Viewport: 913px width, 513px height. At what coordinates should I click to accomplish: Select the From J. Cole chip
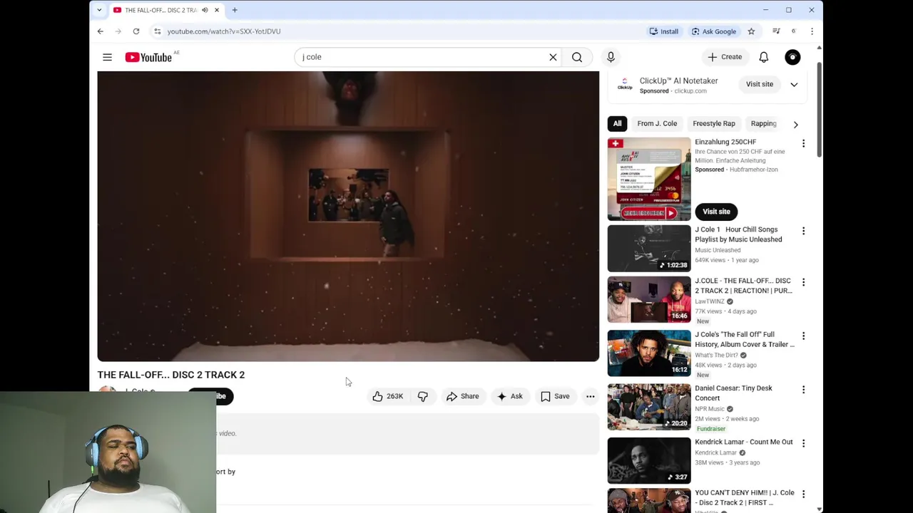[x=657, y=123]
